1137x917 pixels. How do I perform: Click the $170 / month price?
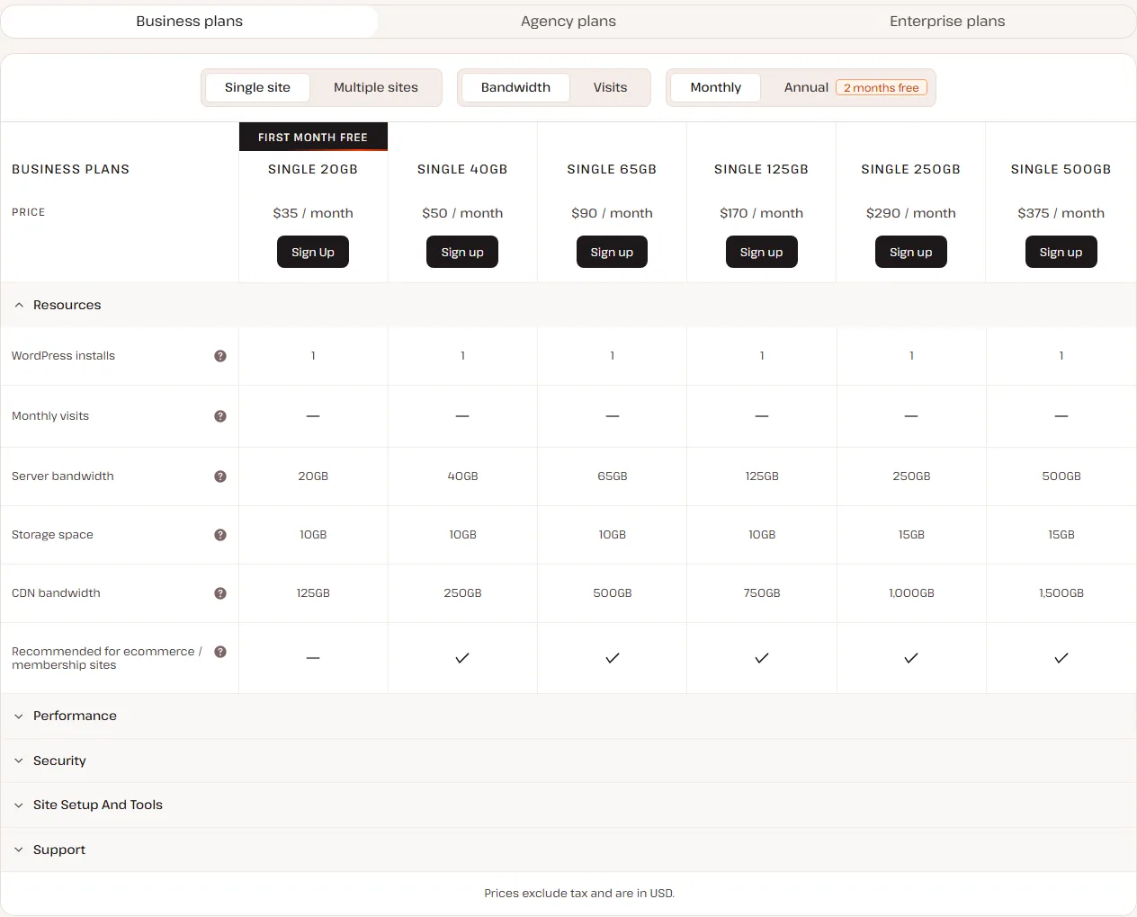[762, 213]
